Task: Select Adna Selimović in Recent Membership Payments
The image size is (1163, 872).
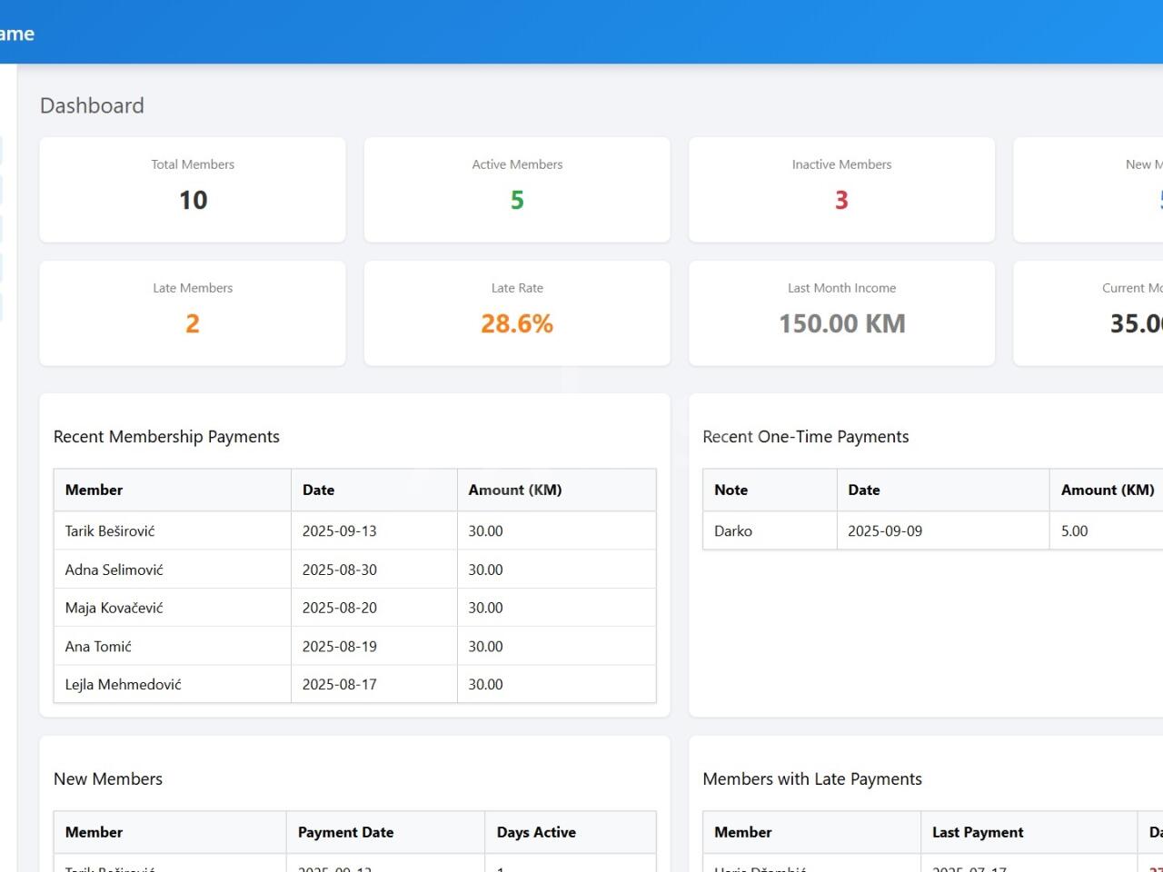Action: coord(114,570)
